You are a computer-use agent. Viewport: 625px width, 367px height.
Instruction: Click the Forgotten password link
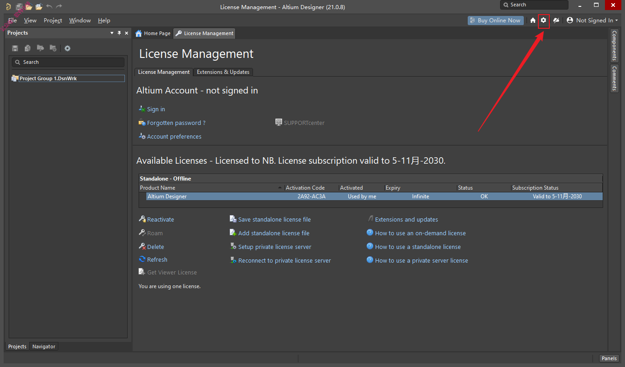click(x=176, y=123)
